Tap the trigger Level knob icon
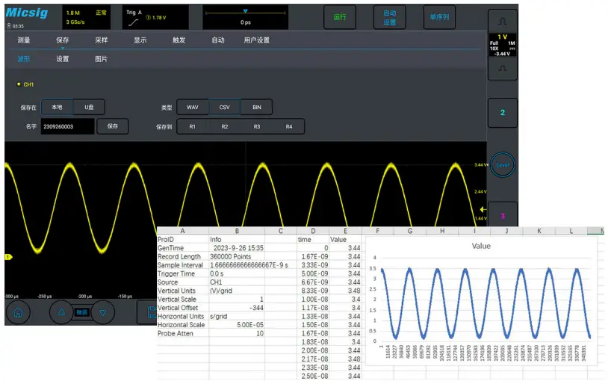Viewport: 608px width, 384px height. (502, 165)
